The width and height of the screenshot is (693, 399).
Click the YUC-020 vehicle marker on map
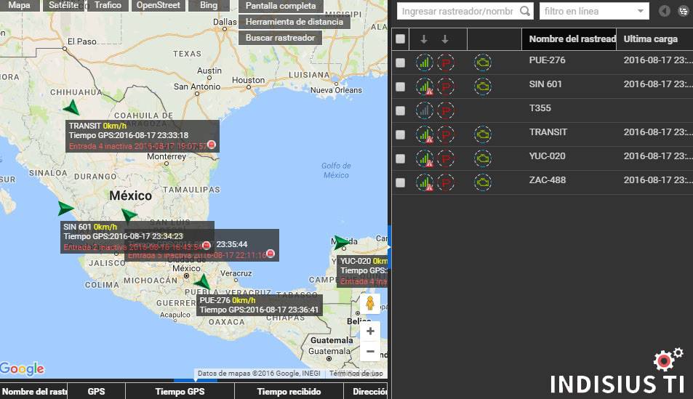[341, 242]
